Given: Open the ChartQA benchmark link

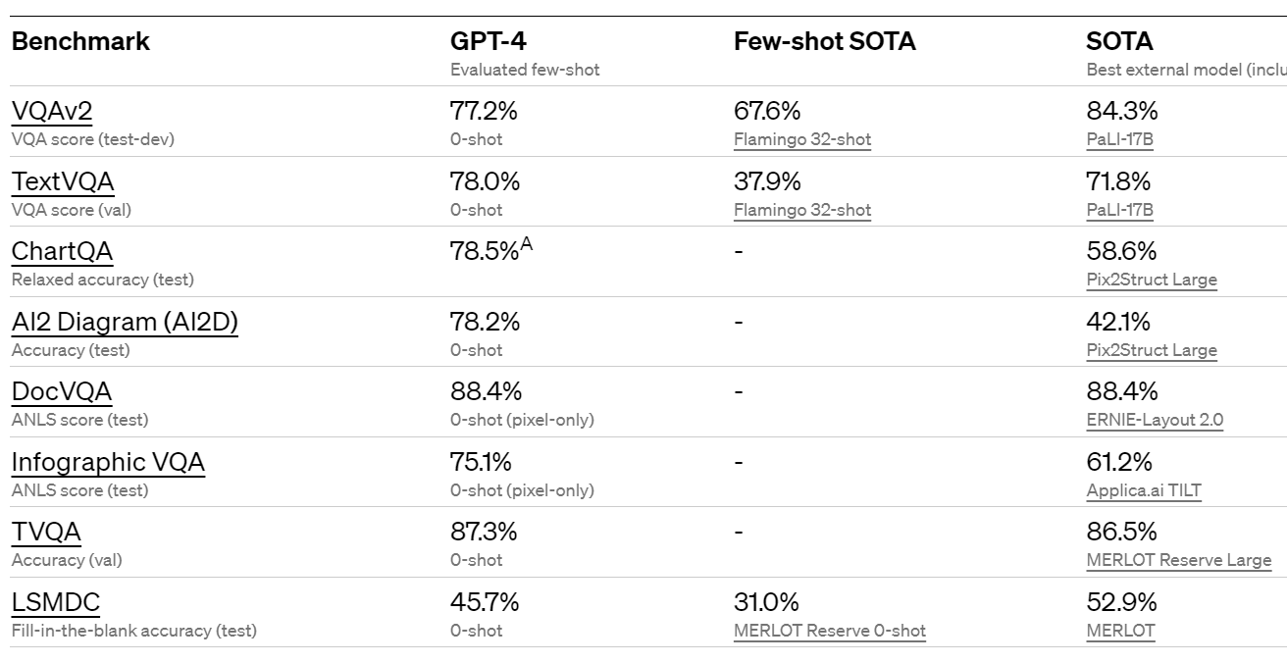Looking at the screenshot, I should point(62,252).
